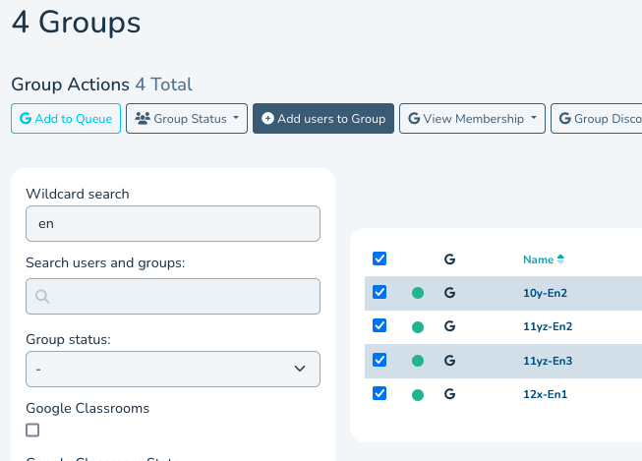
Task: Click the Google icon for 11yz-En3
Action: coord(449,361)
